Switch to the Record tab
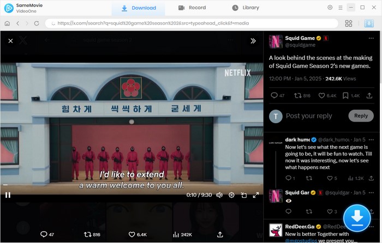This screenshot has height=243, width=382. (192, 8)
